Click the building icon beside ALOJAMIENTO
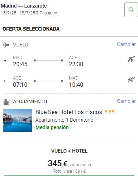The image size is (138, 176). point(6,102)
